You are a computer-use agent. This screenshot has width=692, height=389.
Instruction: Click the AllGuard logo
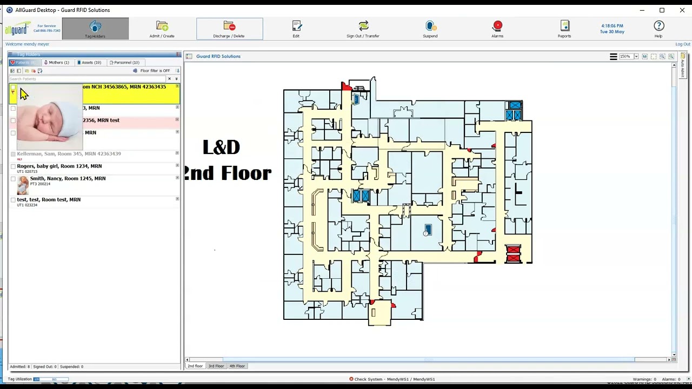18,28
